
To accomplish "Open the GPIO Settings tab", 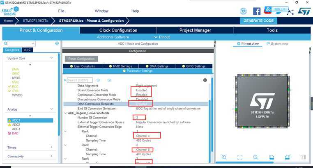I will pyautogui.click(x=193, y=66).
